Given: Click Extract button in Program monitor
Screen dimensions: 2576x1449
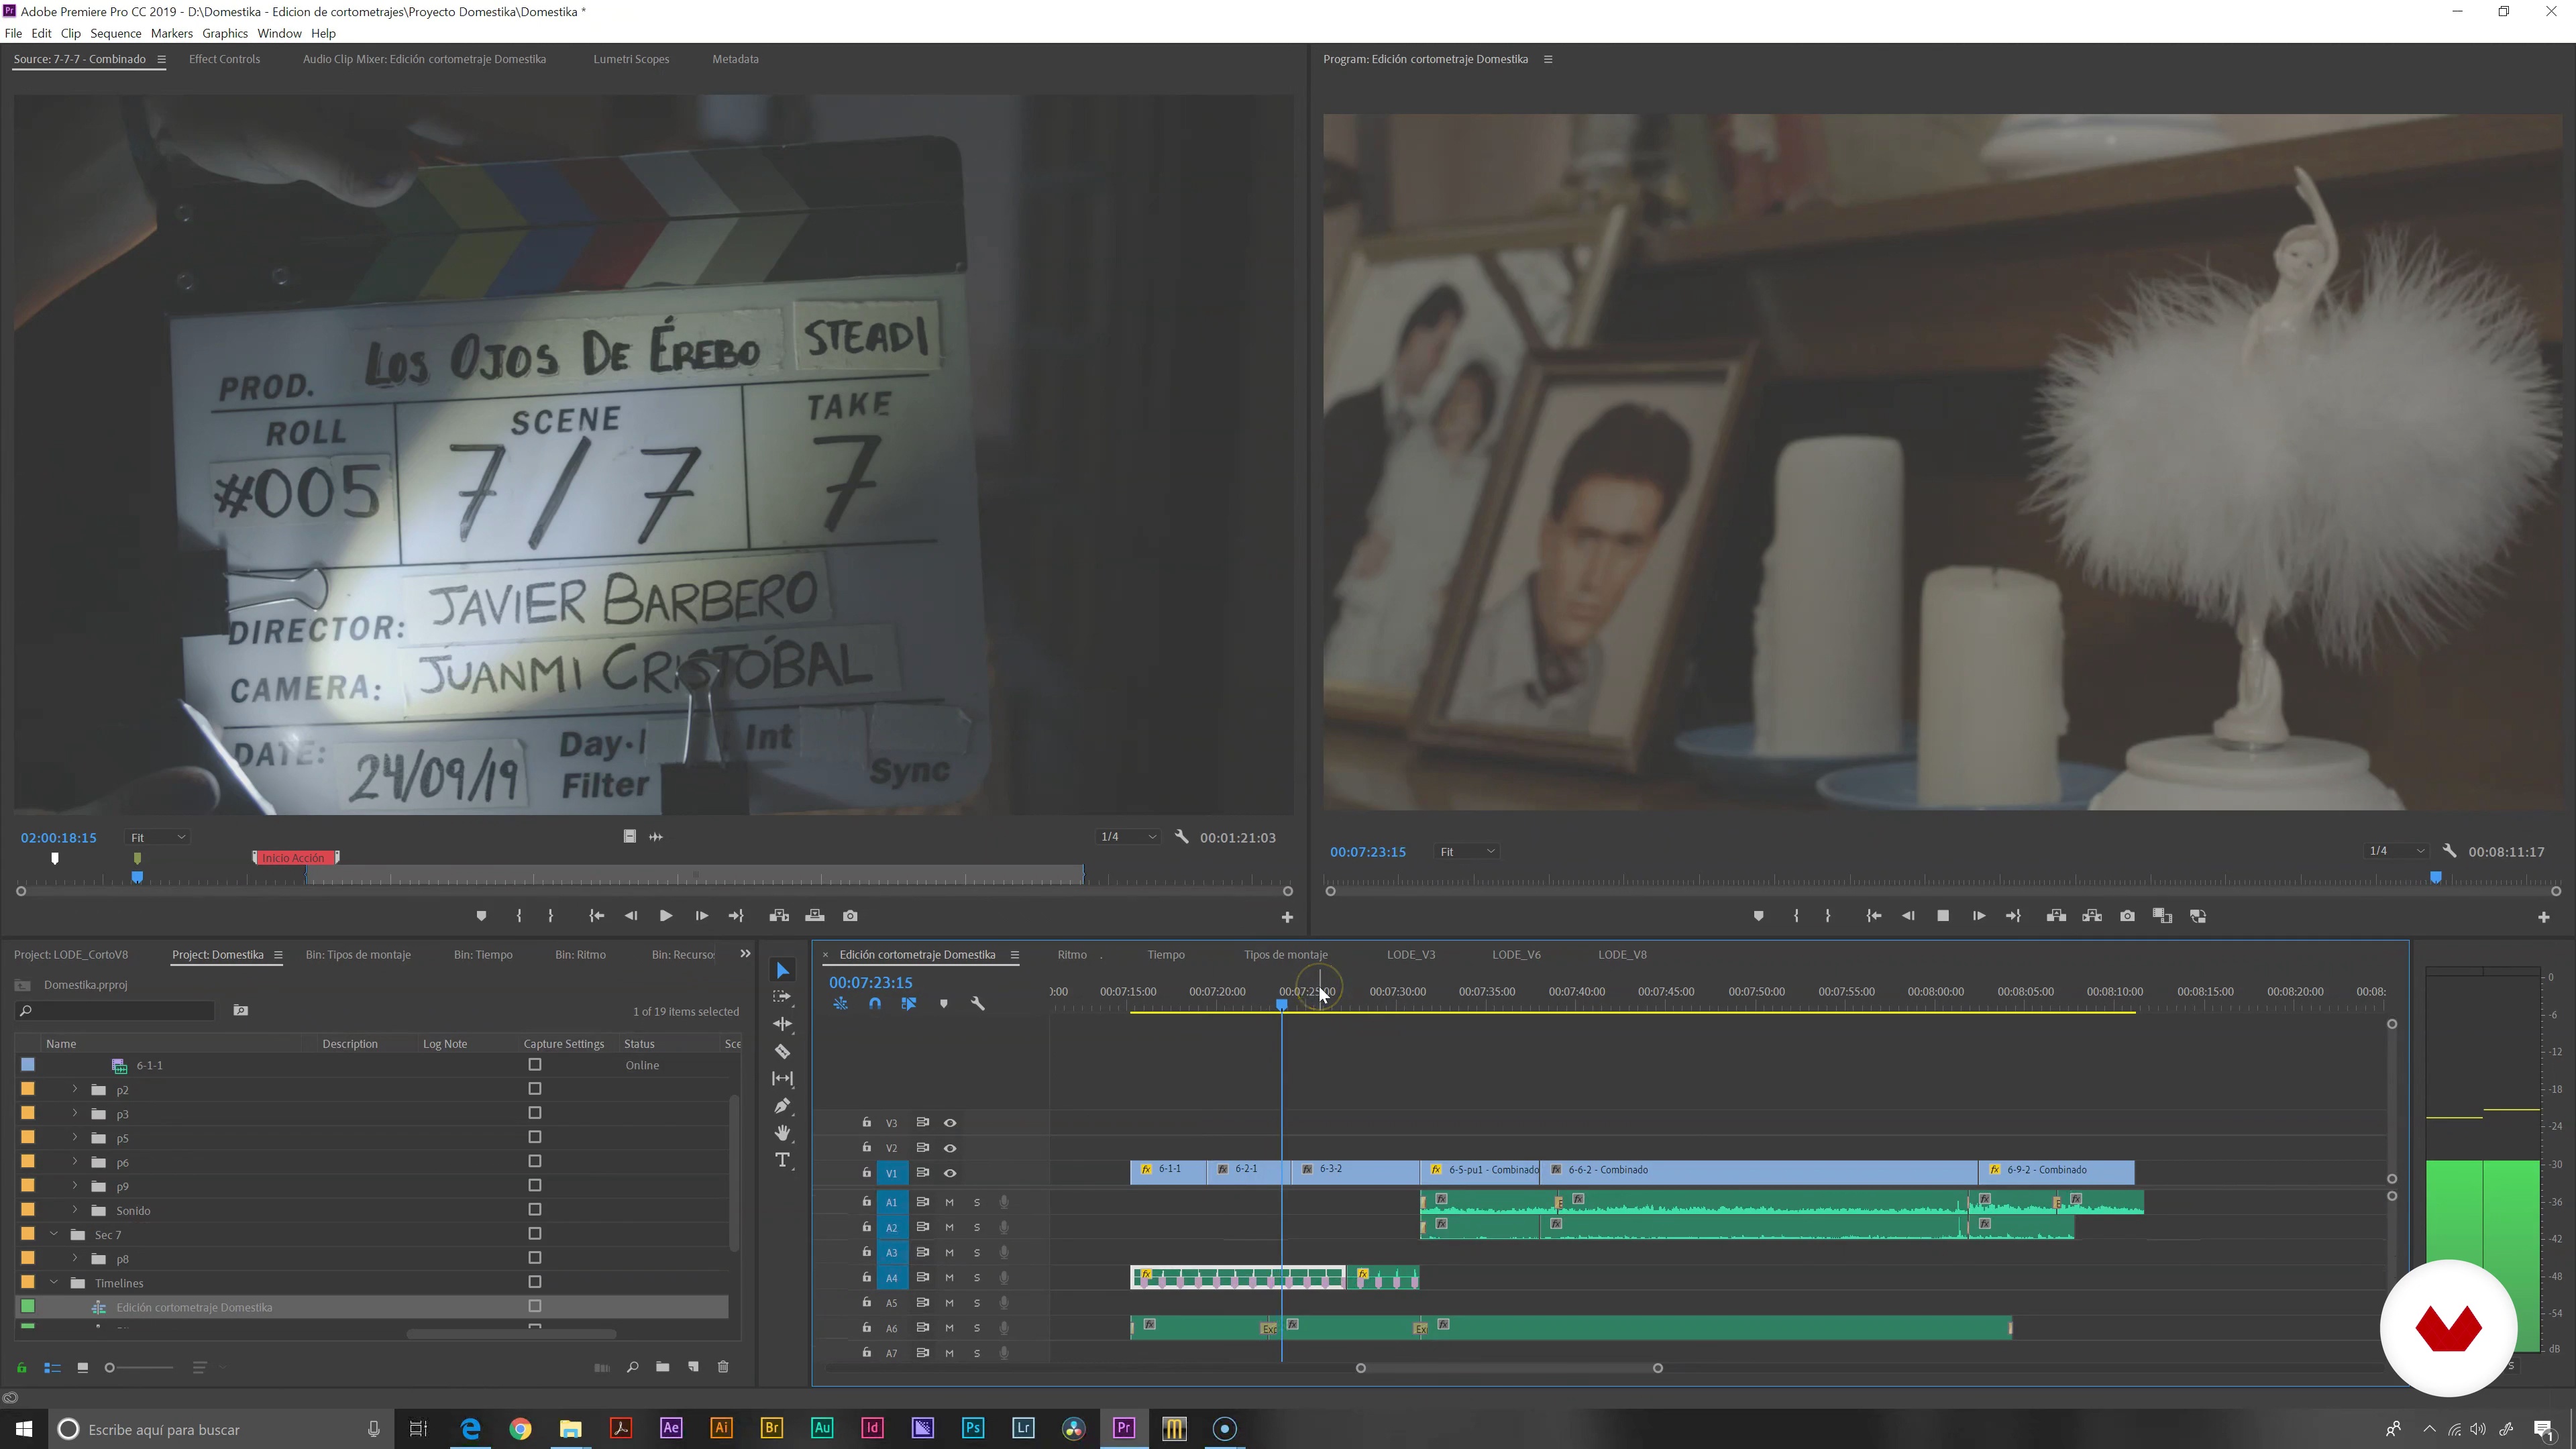Looking at the screenshot, I should (x=2092, y=916).
